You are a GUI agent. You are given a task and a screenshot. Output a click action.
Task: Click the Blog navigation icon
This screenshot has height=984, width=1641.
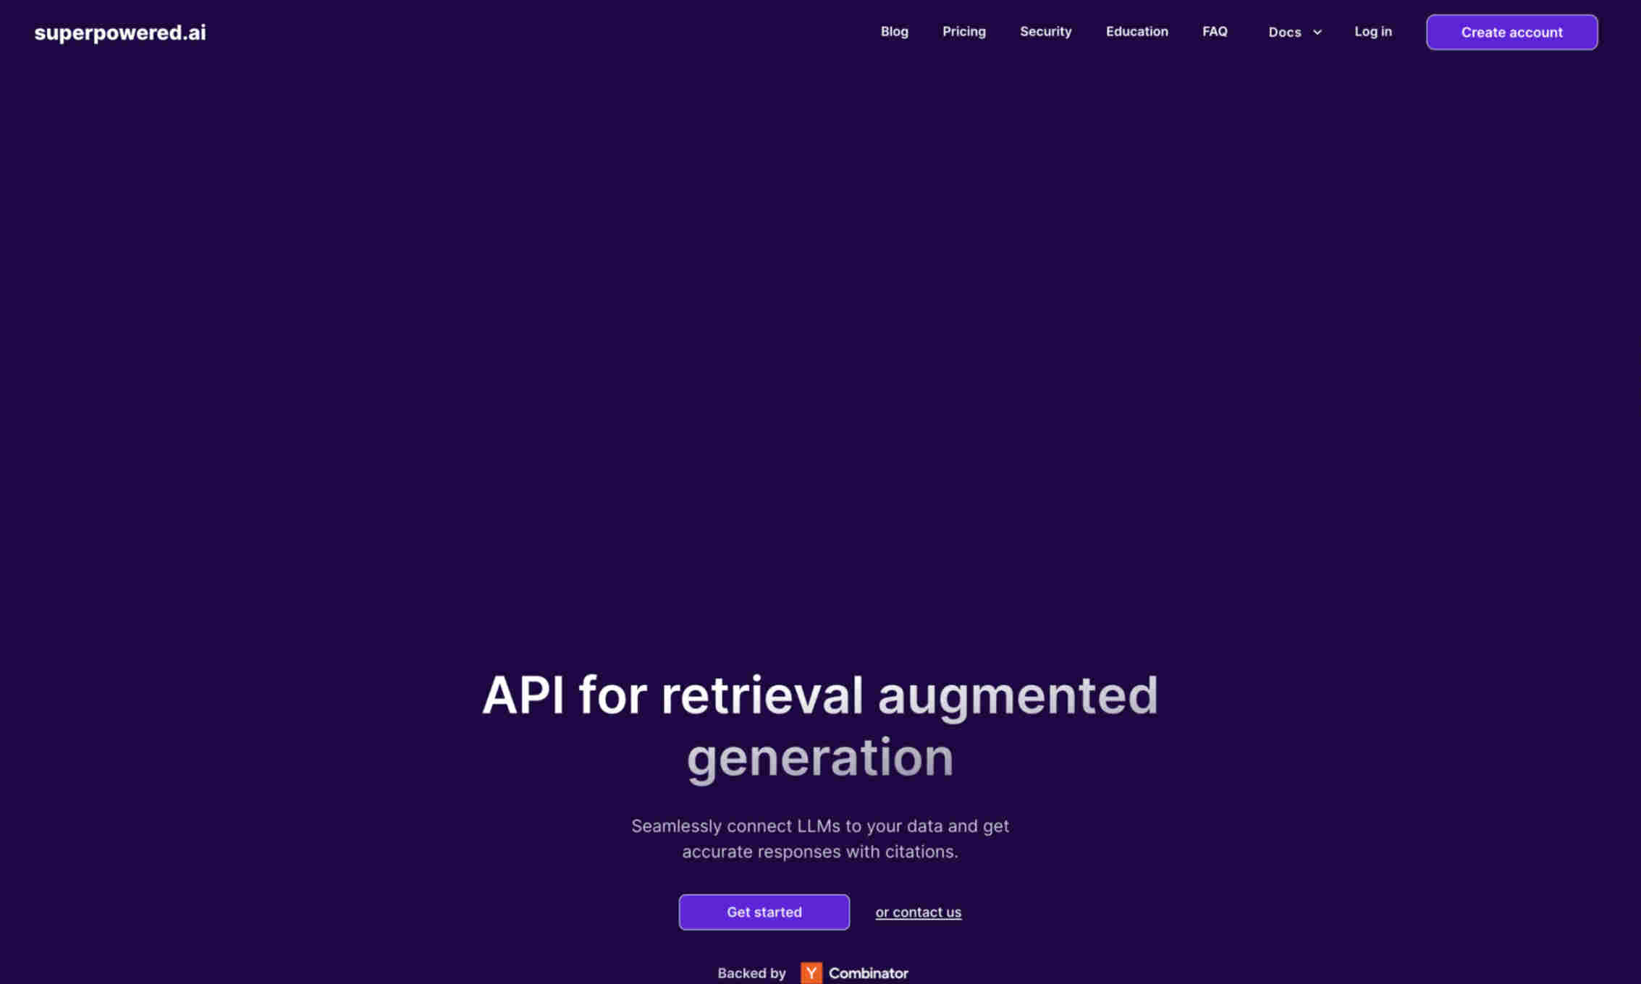pos(894,30)
